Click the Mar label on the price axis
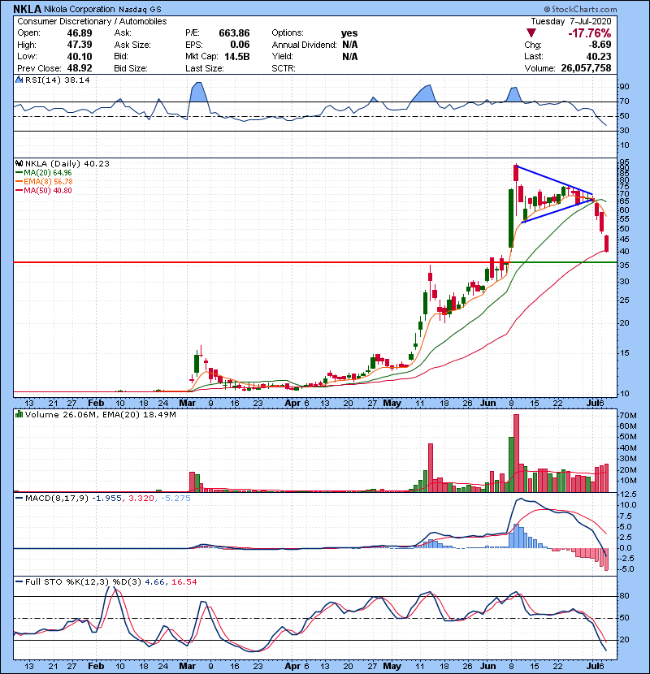The width and height of the screenshot is (650, 674). 188,403
